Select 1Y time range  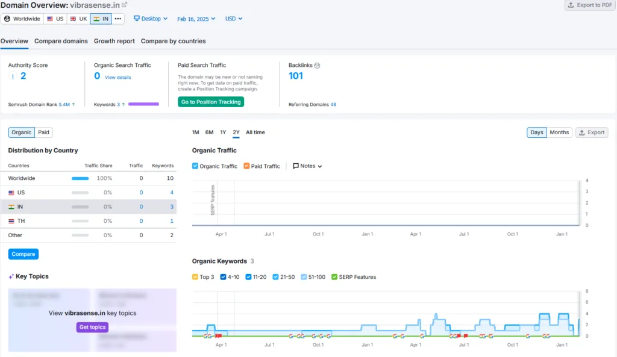(223, 132)
